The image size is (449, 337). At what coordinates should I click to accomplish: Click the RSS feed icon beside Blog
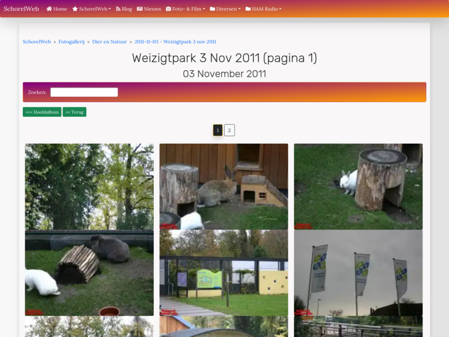118,9
